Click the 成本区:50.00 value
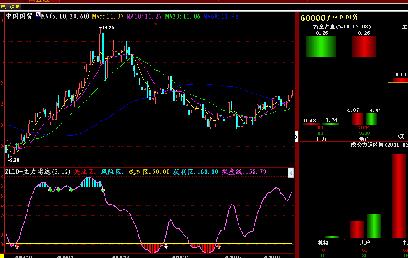Image resolution: width=408 pixels, height=258 pixels. click(149, 172)
